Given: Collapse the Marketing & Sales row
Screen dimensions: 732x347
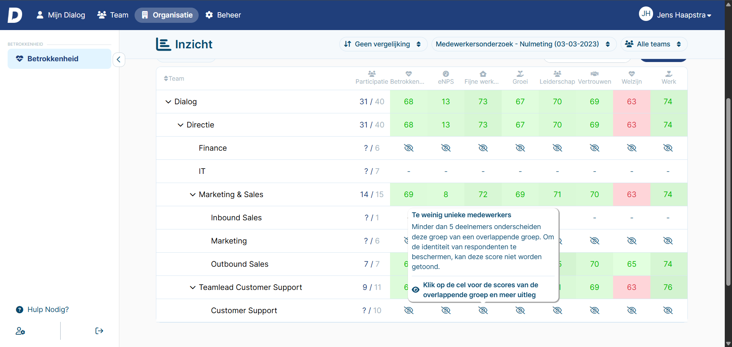Looking at the screenshot, I should pyautogui.click(x=193, y=195).
